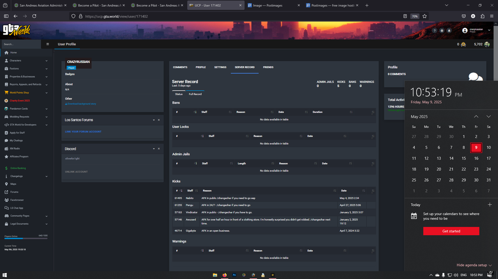This screenshot has width=498, height=279.
Task: Click the Properties & Businesses building icon
Action: coord(6,76)
